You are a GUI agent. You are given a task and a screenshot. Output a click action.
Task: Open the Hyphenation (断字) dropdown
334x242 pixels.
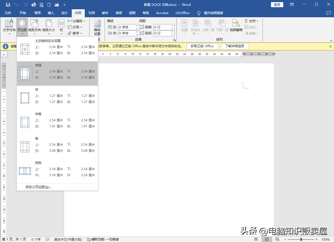tap(75, 33)
